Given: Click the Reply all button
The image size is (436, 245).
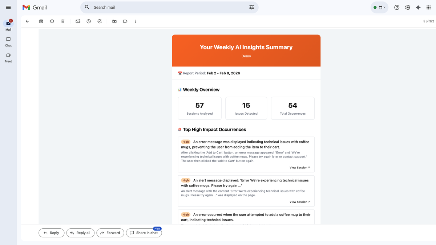Looking at the screenshot, I should click(80, 233).
